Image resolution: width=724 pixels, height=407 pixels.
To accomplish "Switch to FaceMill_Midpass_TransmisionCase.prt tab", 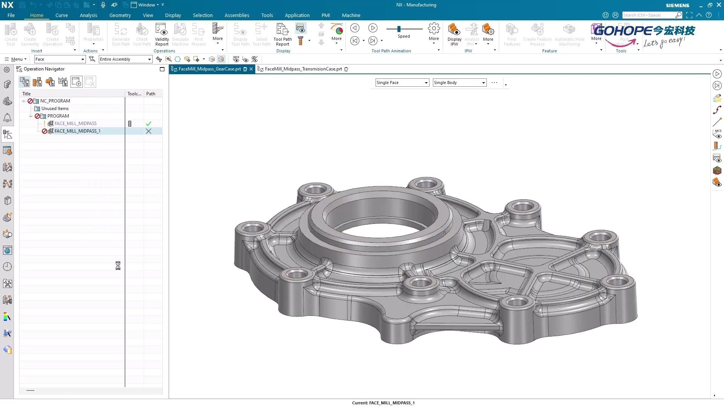I will tap(303, 69).
